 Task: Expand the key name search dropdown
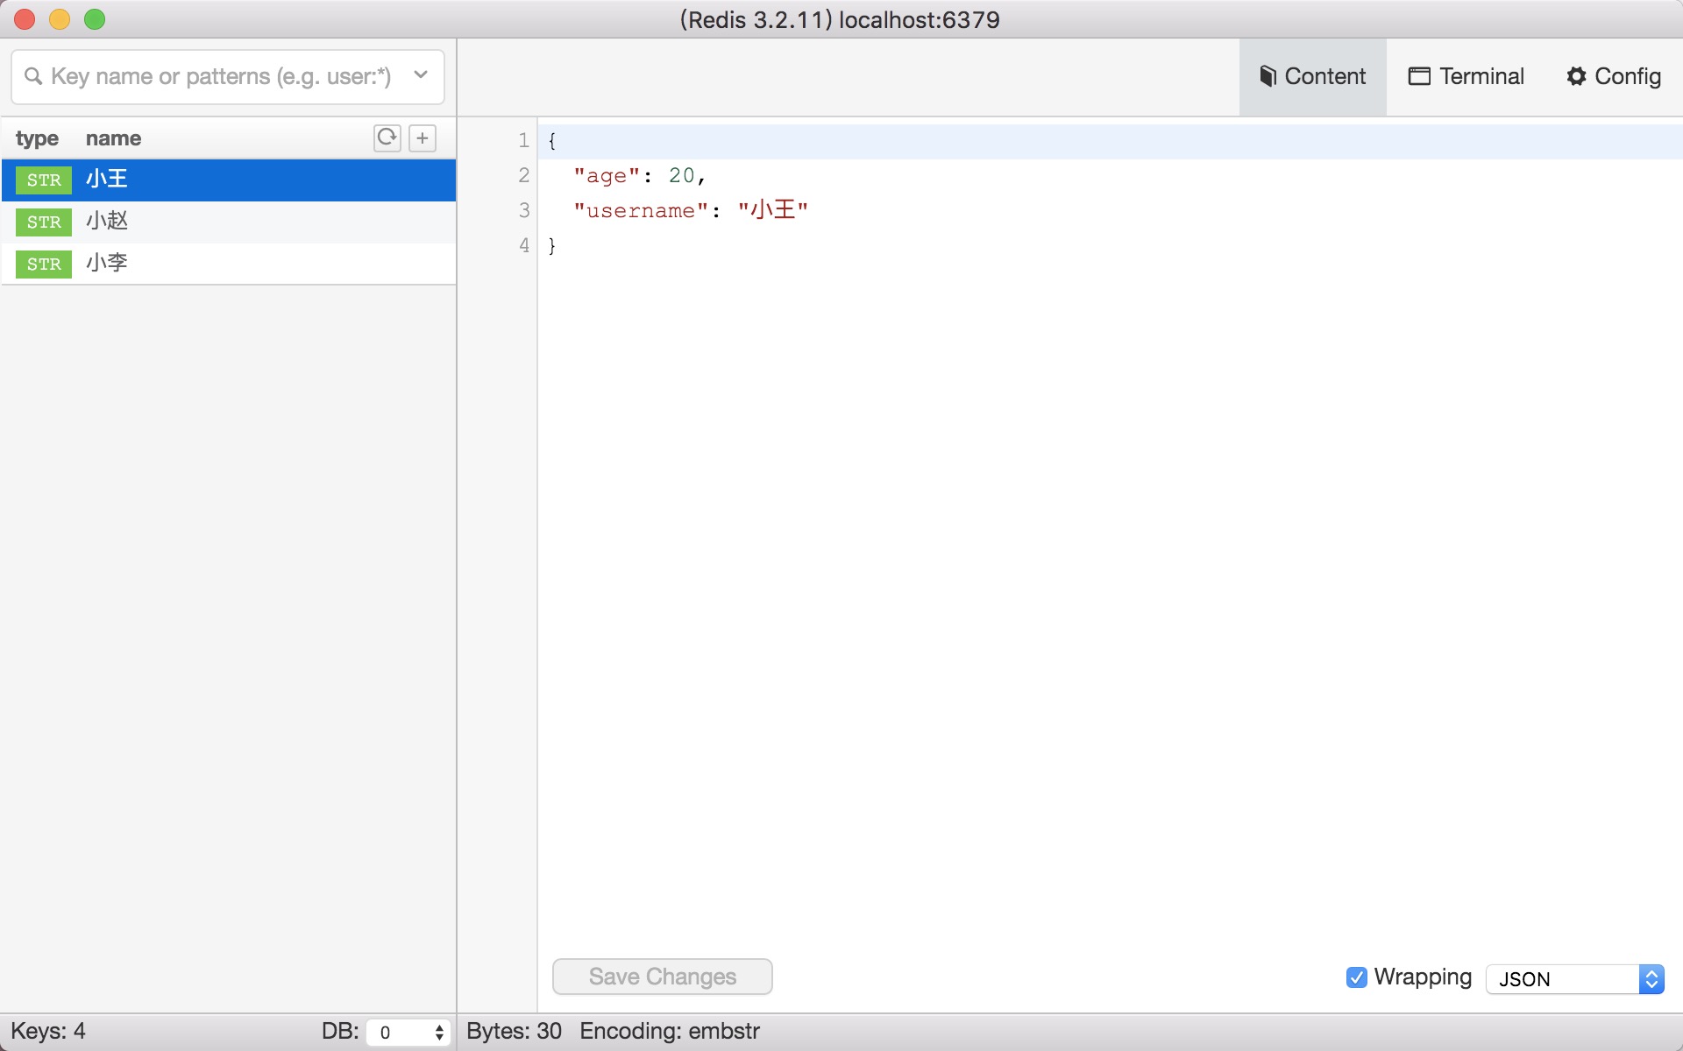[x=423, y=76]
